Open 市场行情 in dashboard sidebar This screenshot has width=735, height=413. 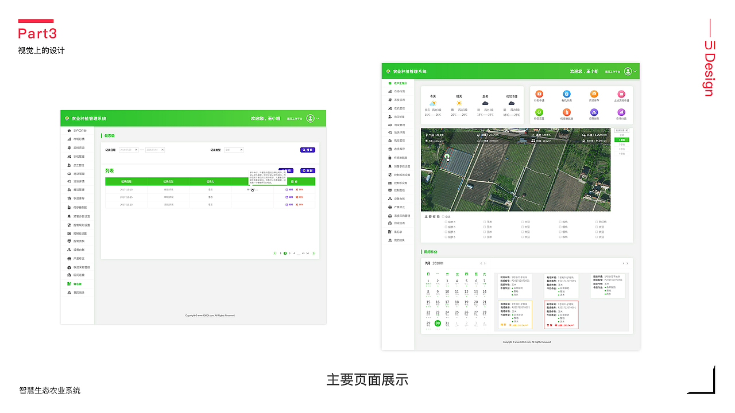tap(399, 91)
